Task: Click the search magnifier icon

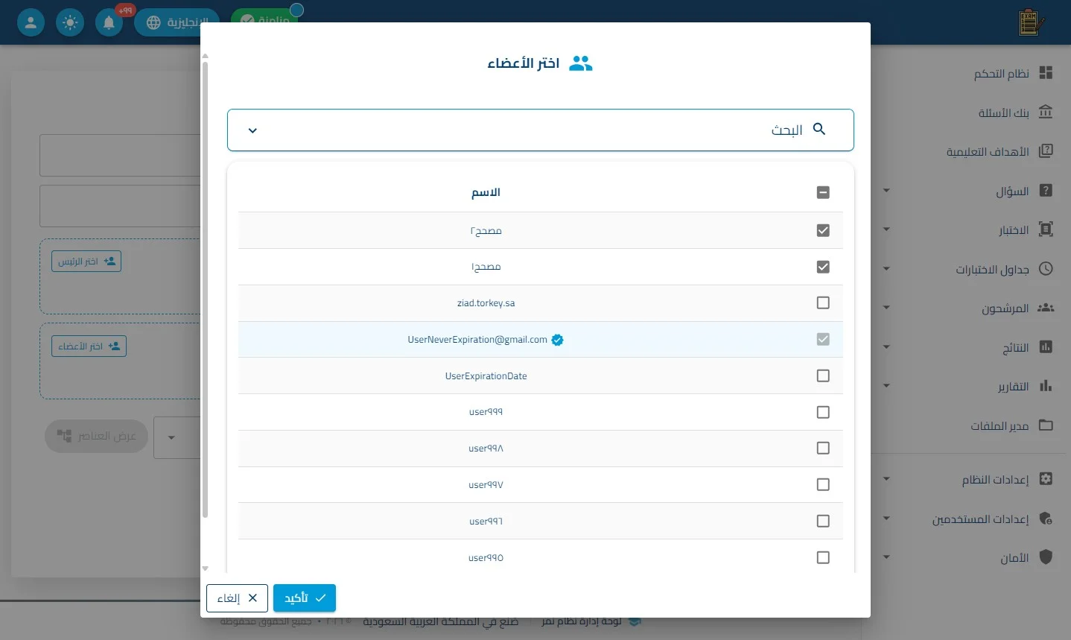Action: click(819, 129)
